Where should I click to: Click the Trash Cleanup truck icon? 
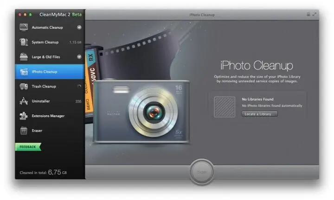pyautogui.click(x=24, y=87)
